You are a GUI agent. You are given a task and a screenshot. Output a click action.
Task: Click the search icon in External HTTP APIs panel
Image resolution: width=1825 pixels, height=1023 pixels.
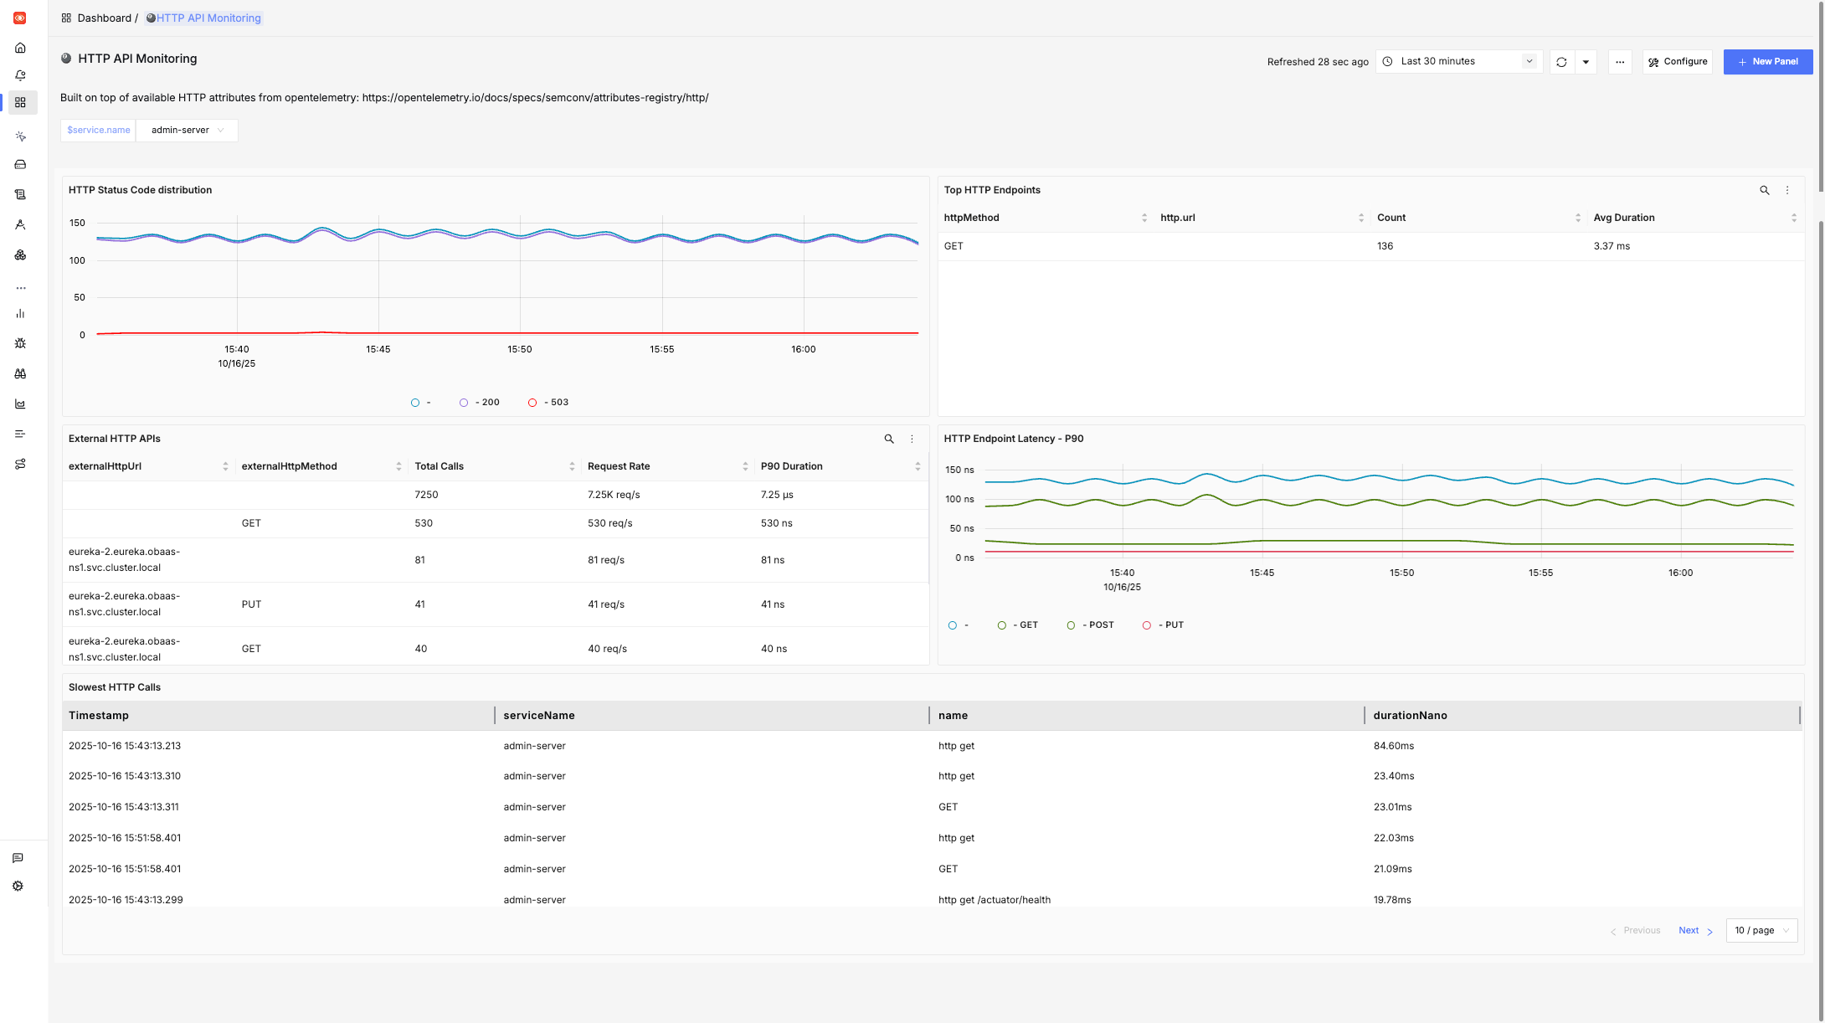(889, 438)
